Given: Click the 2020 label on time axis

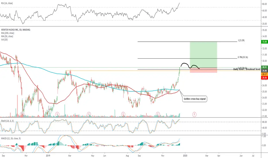Looking at the screenshot, I should point(185,156).
